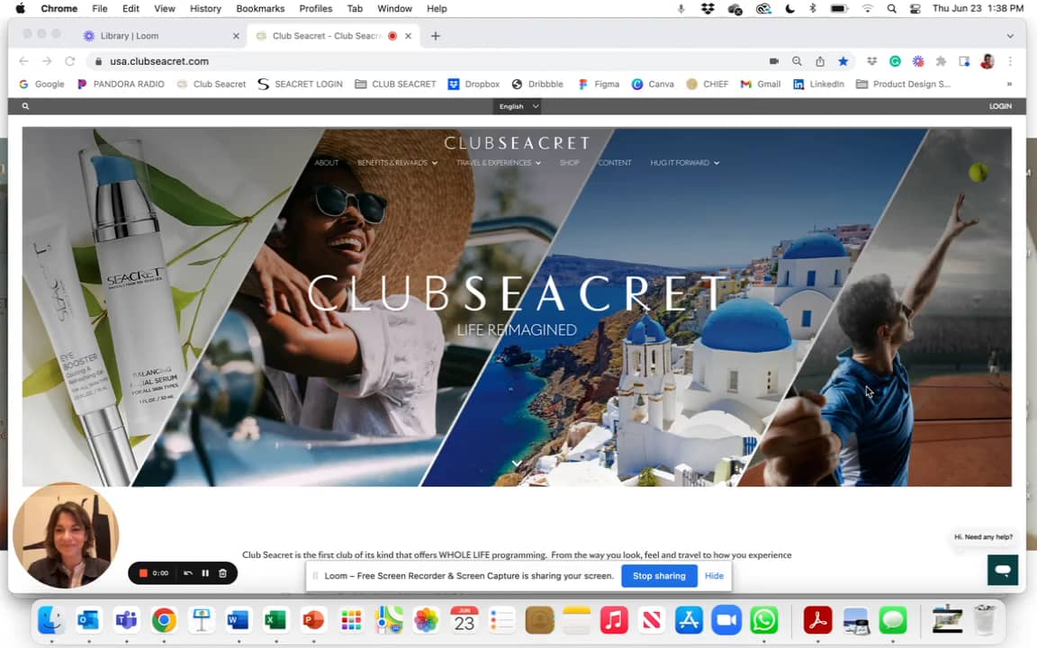This screenshot has width=1037, height=648.
Task: Open the chat help widget
Action: [1003, 570]
